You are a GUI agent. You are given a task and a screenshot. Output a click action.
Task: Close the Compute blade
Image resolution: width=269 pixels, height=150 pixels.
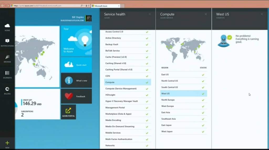206,14
